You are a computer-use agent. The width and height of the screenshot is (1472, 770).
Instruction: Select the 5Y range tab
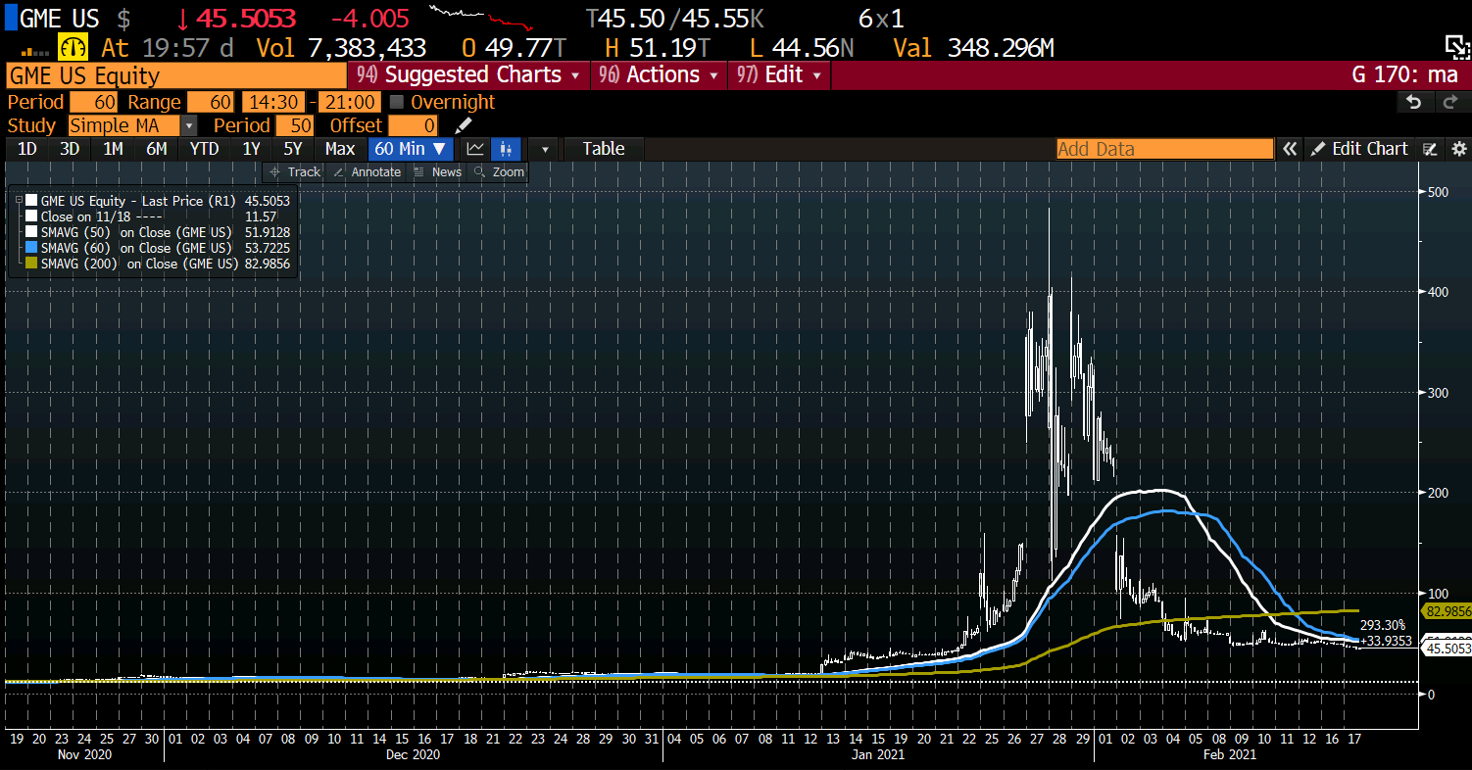pyautogui.click(x=293, y=149)
